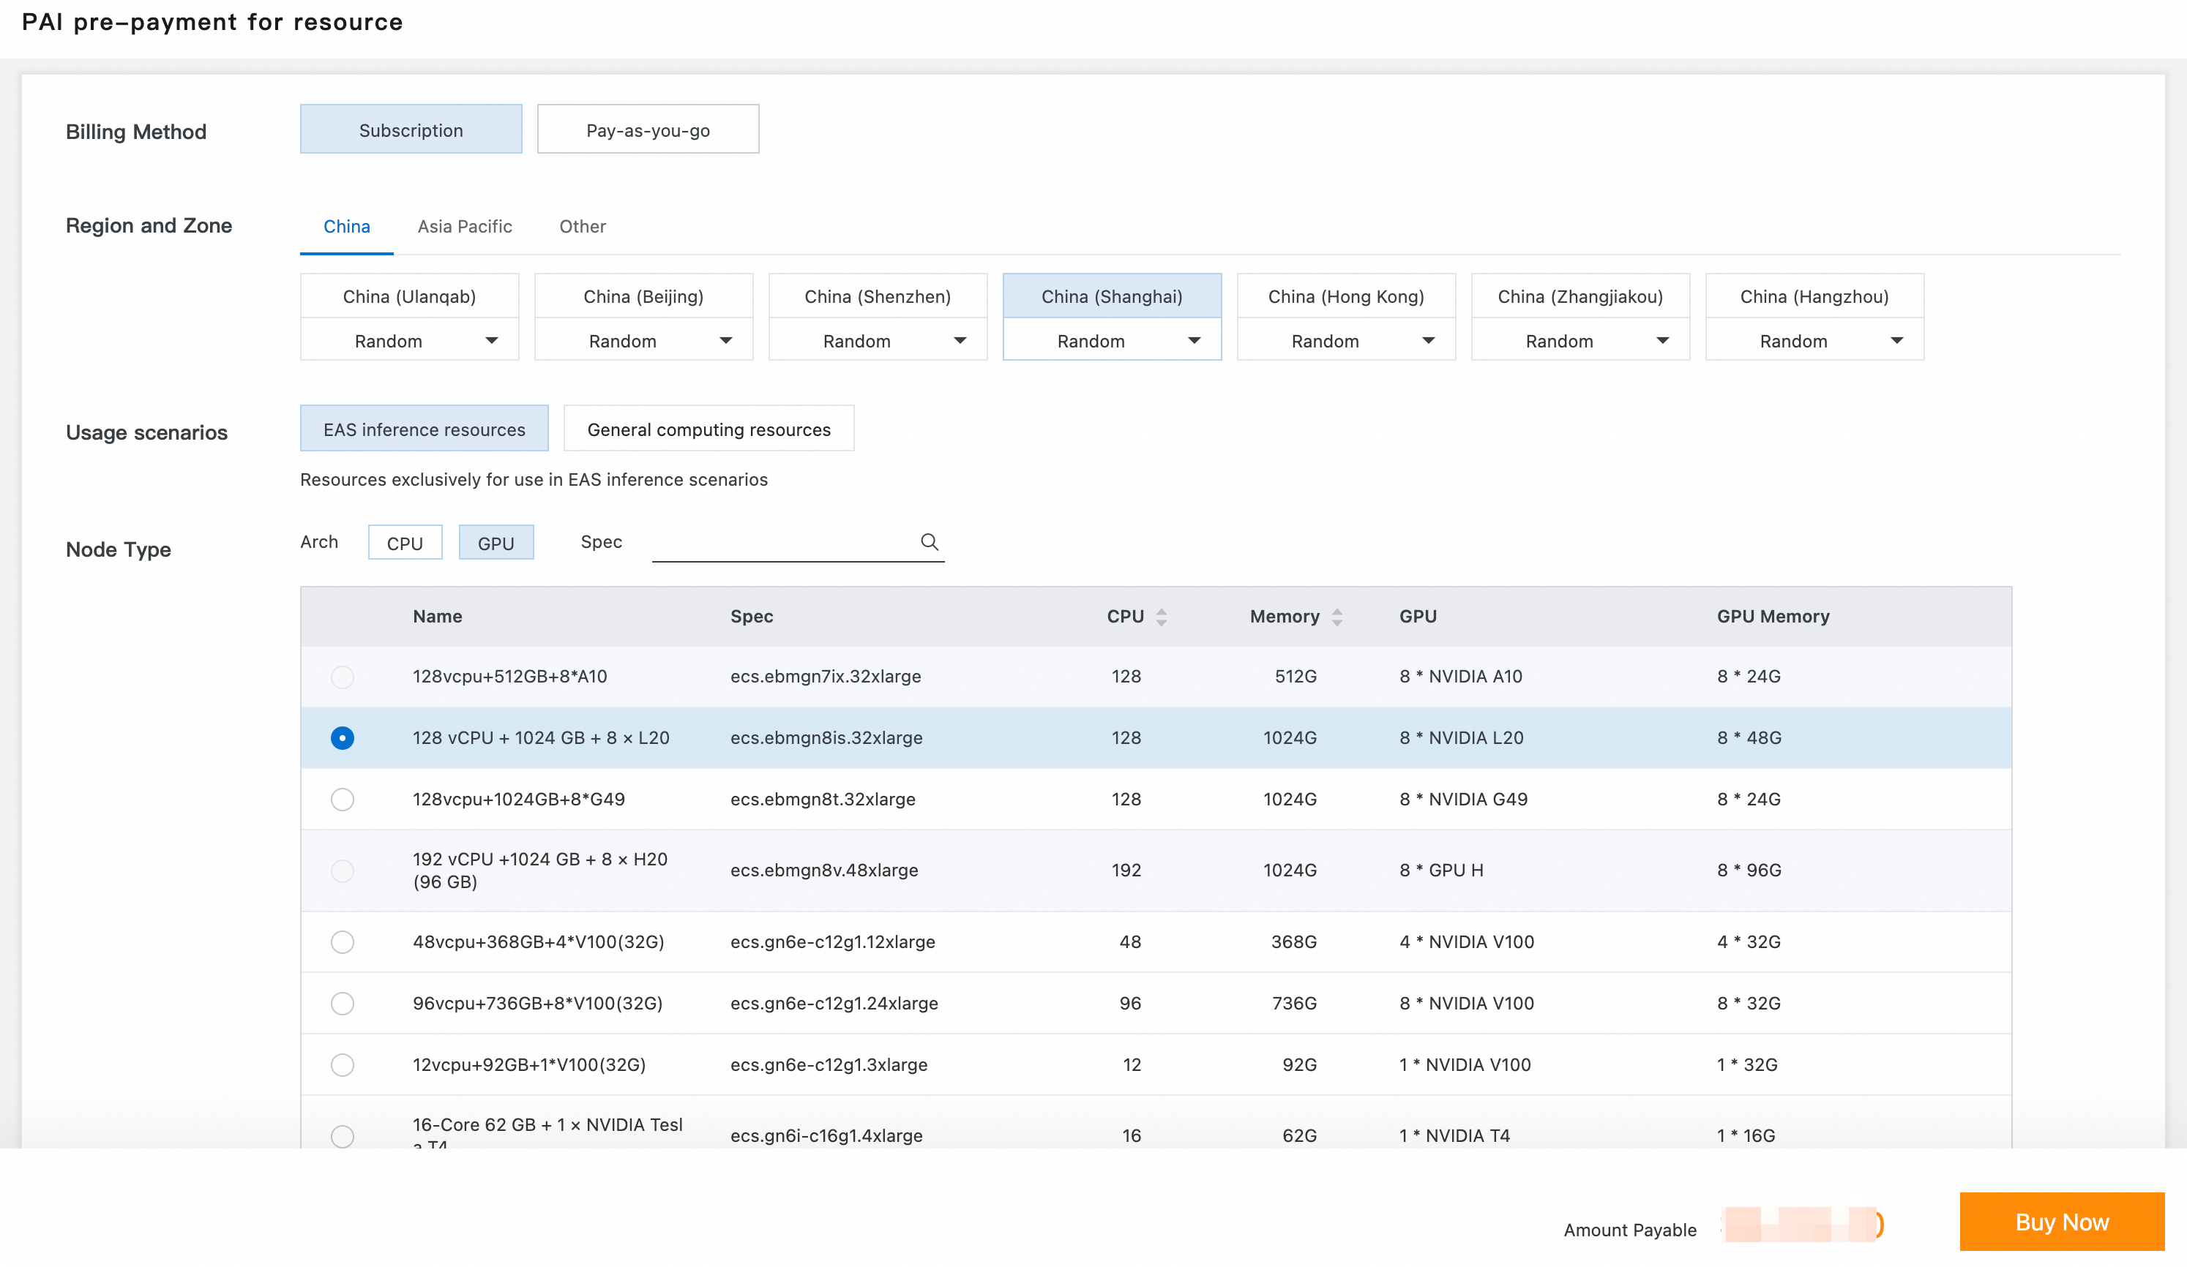Choose the 12vcpu+92GB+1*V100(32G) radio option
This screenshot has width=2187, height=1267.
pyautogui.click(x=342, y=1064)
